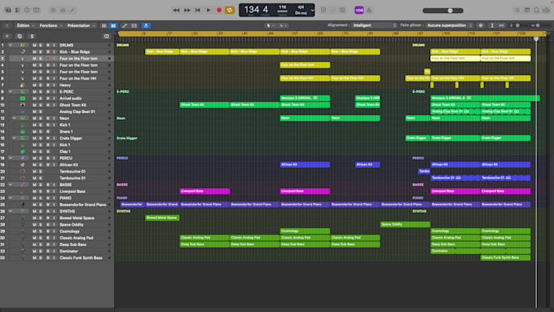Open the Aucune superposition drag popup
Screen dimensions: 554x312
450,25
